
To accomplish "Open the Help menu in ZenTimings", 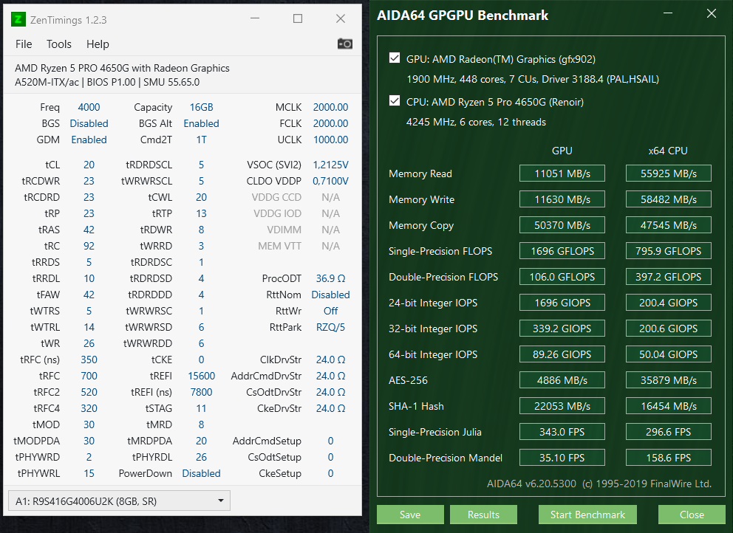I will [98, 44].
